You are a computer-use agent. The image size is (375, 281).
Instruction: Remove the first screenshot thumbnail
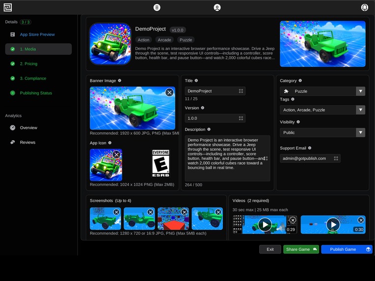pyautogui.click(x=116, y=212)
